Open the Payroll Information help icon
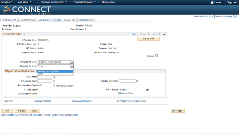 tap(25, 34)
